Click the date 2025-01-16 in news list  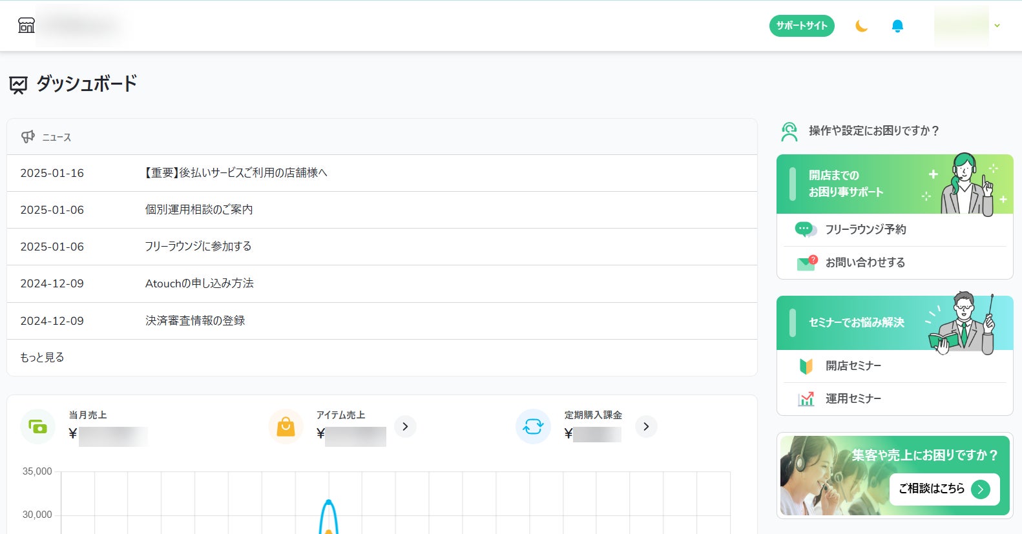pyautogui.click(x=52, y=173)
